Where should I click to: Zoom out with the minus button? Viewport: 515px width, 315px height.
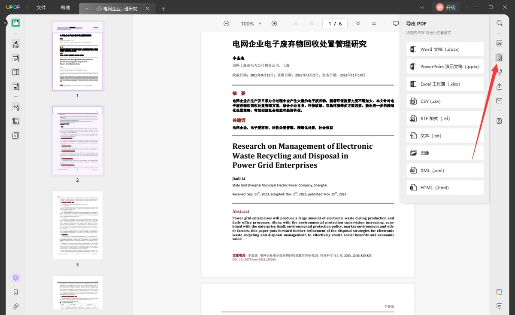pyautogui.click(x=226, y=24)
